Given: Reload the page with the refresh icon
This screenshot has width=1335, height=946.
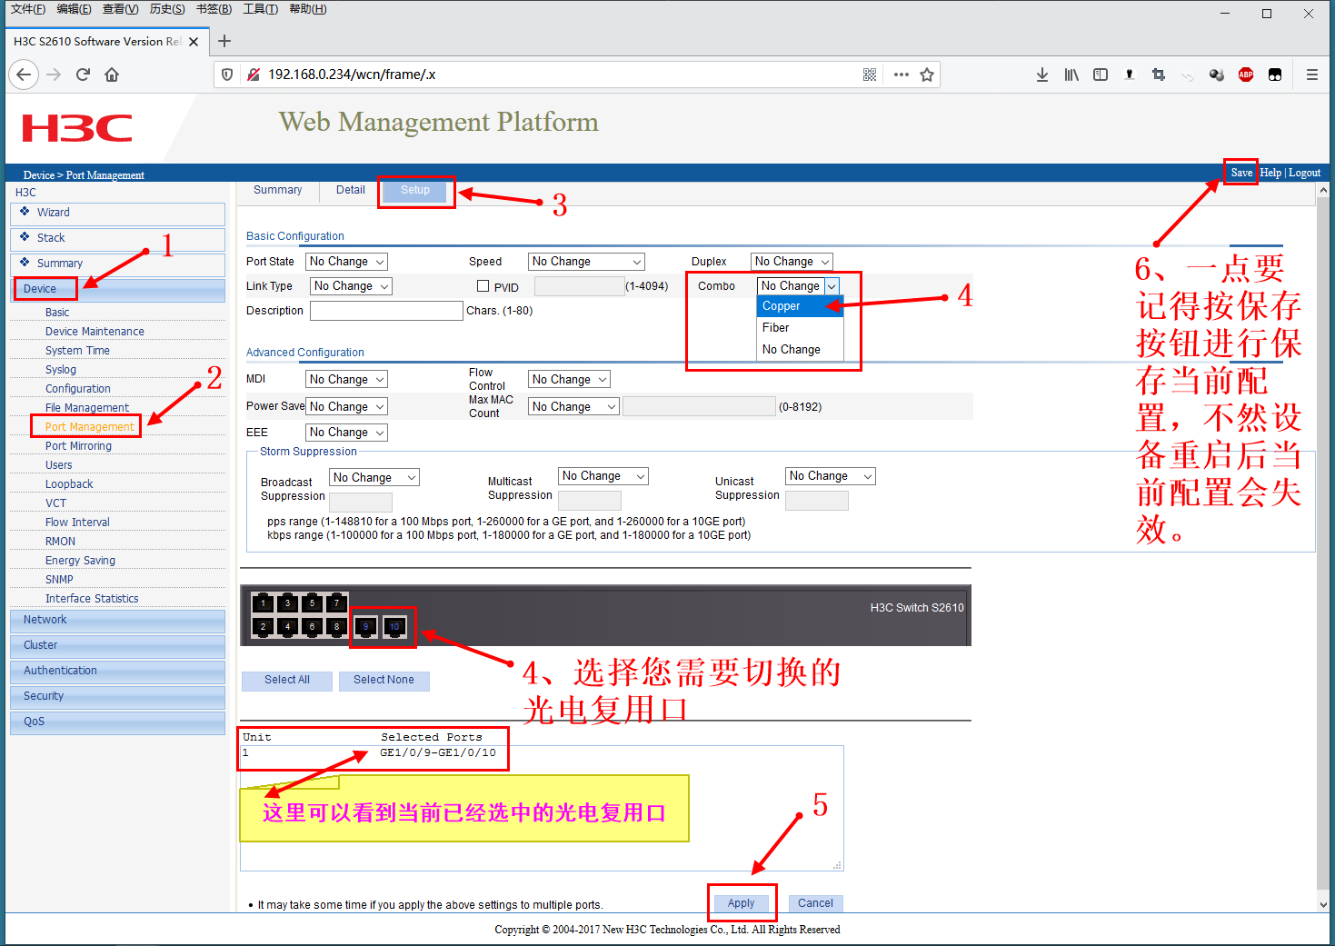Looking at the screenshot, I should click(83, 75).
